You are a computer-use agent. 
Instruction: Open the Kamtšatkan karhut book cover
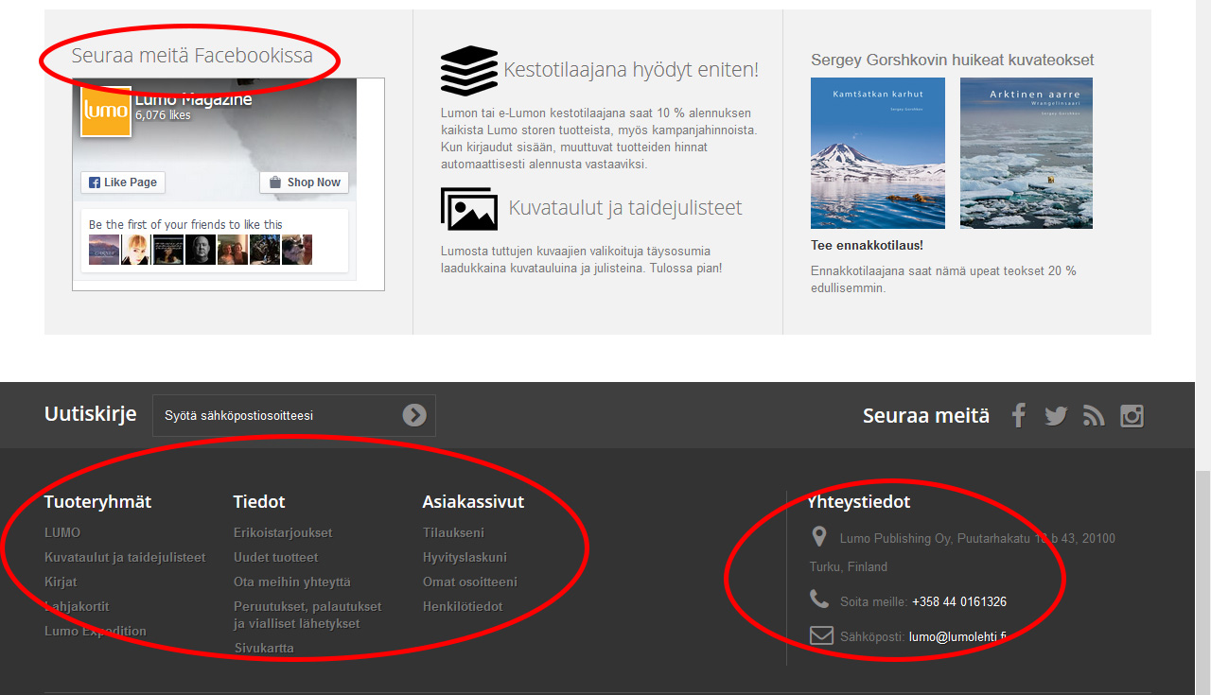pos(878,153)
